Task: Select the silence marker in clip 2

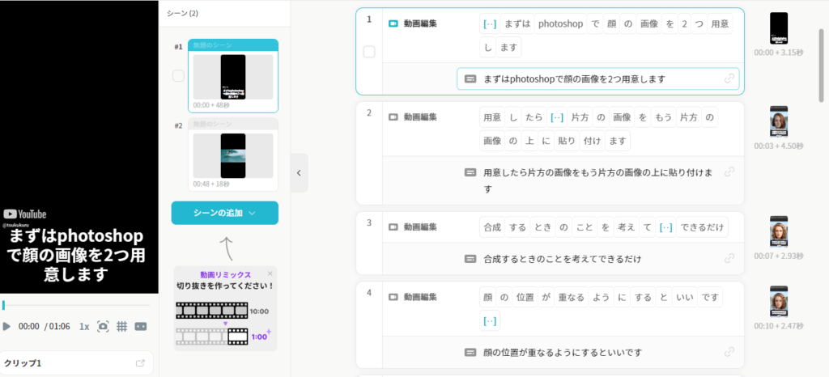Action: [557, 117]
